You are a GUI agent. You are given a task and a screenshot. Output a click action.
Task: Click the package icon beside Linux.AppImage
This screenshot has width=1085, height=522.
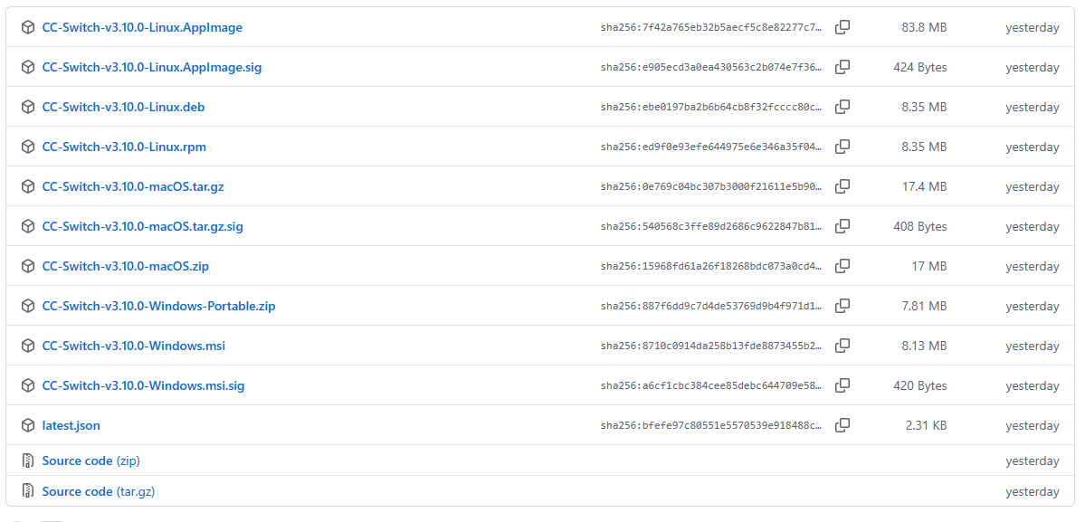(x=28, y=27)
